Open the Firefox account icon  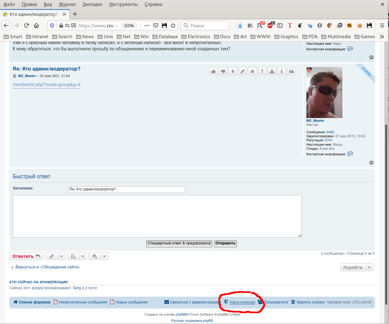click(x=320, y=25)
